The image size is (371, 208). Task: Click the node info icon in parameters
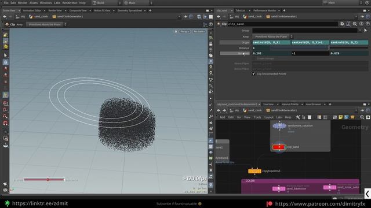coord(361,24)
